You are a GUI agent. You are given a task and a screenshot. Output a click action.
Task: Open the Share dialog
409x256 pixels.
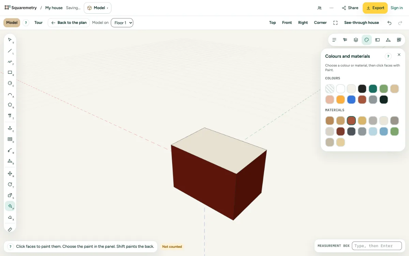(350, 8)
